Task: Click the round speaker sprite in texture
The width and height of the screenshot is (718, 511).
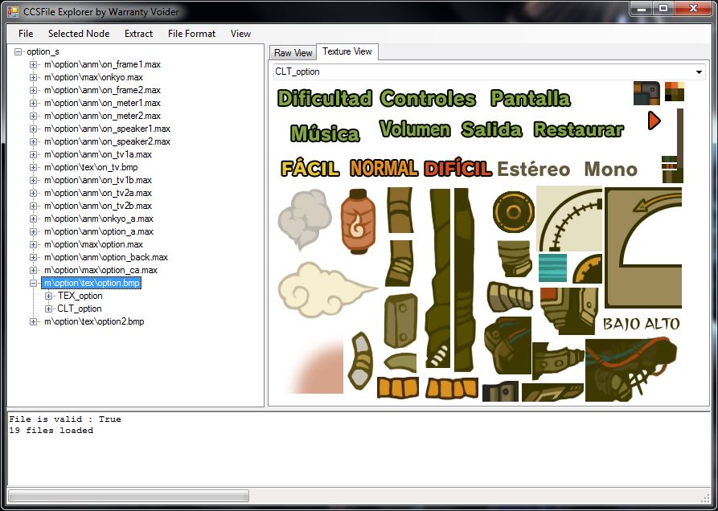Action: pyautogui.click(x=513, y=212)
